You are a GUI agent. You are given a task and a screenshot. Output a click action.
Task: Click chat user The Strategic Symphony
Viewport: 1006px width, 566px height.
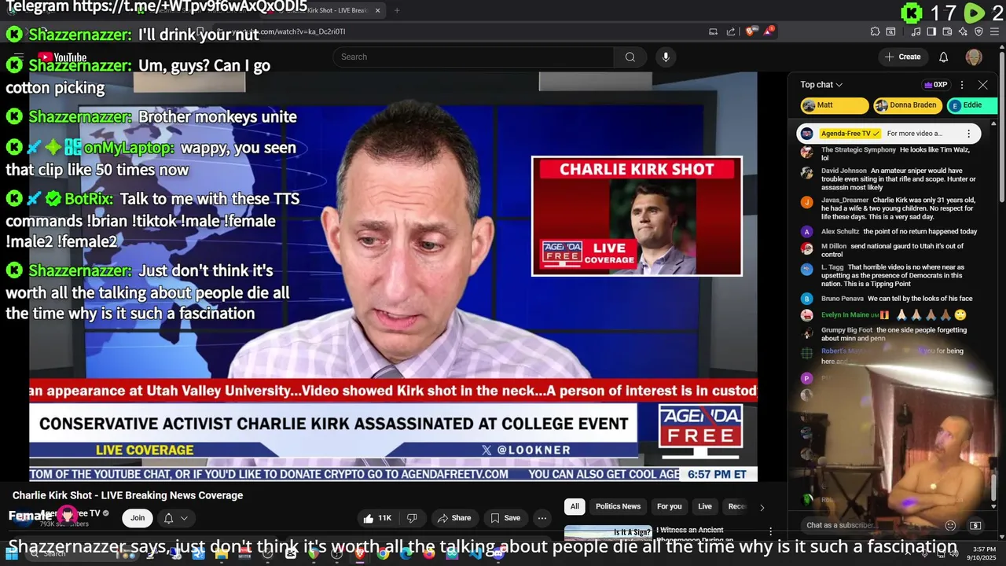click(x=858, y=149)
